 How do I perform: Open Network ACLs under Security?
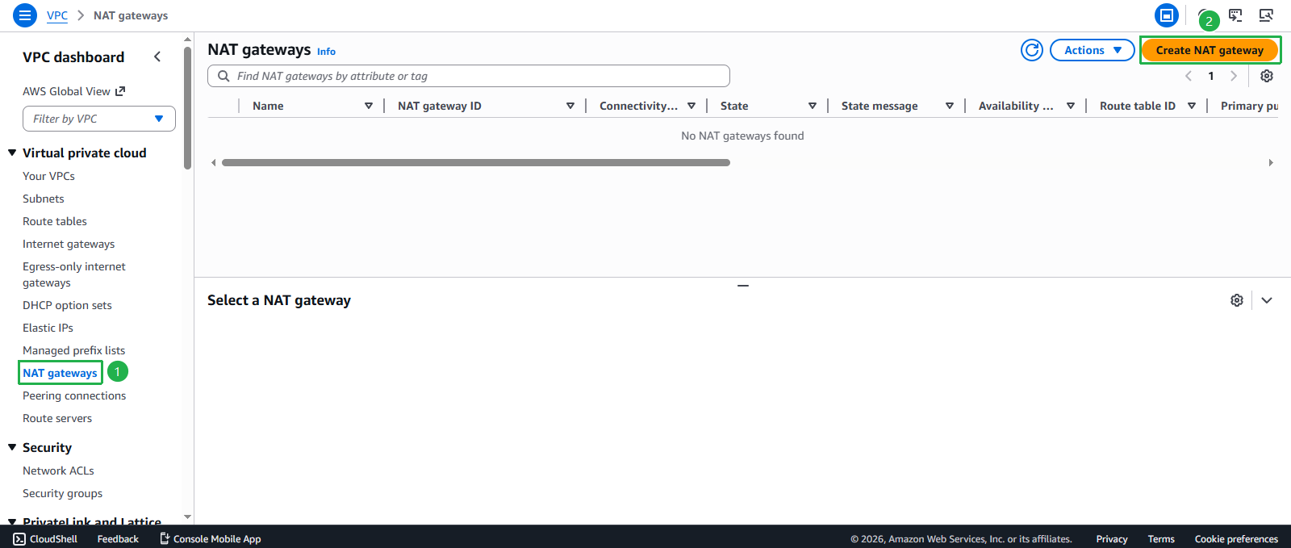pos(58,471)
